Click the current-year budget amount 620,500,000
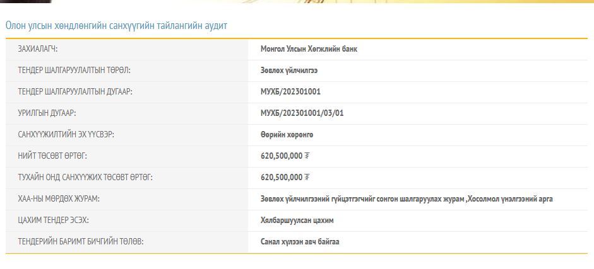The height and width of the screenshot is (269, 594). click(282, 178)
